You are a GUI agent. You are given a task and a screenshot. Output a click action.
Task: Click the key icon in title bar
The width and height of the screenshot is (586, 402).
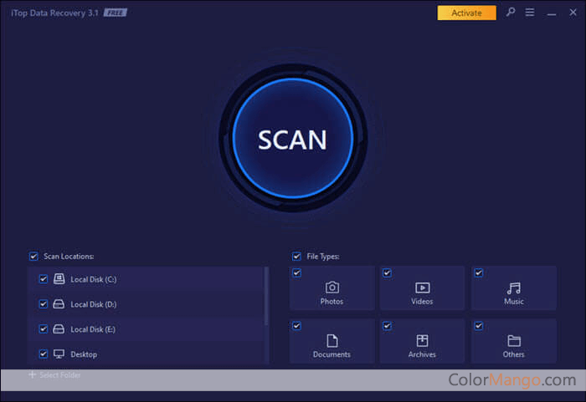pyautogui.click(x=511, y=13)
